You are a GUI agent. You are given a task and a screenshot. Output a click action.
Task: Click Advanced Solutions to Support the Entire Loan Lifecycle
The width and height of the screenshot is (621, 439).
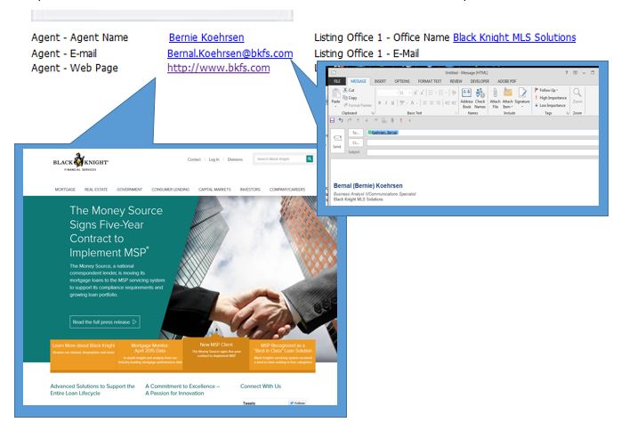[x=93, y=389]
